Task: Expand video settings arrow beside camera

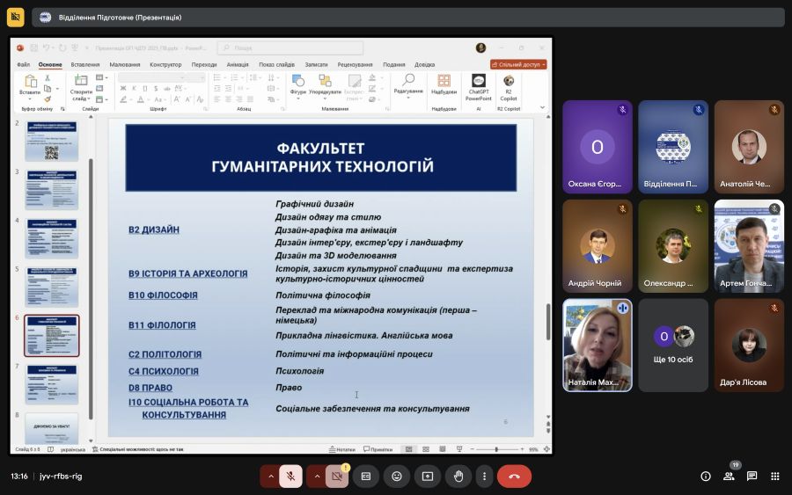Action: [x=317, y=476]
